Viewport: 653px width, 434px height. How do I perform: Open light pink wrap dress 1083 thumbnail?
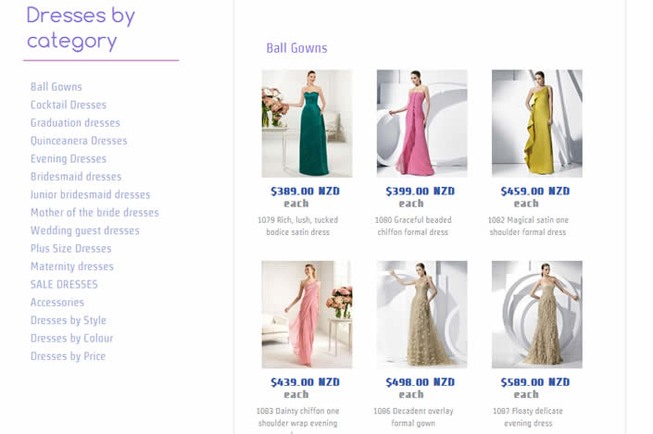point(307,315)
